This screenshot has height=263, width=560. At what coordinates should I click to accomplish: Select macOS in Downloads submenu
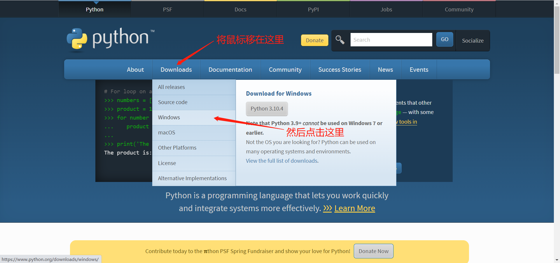click(x=194, y=133)
